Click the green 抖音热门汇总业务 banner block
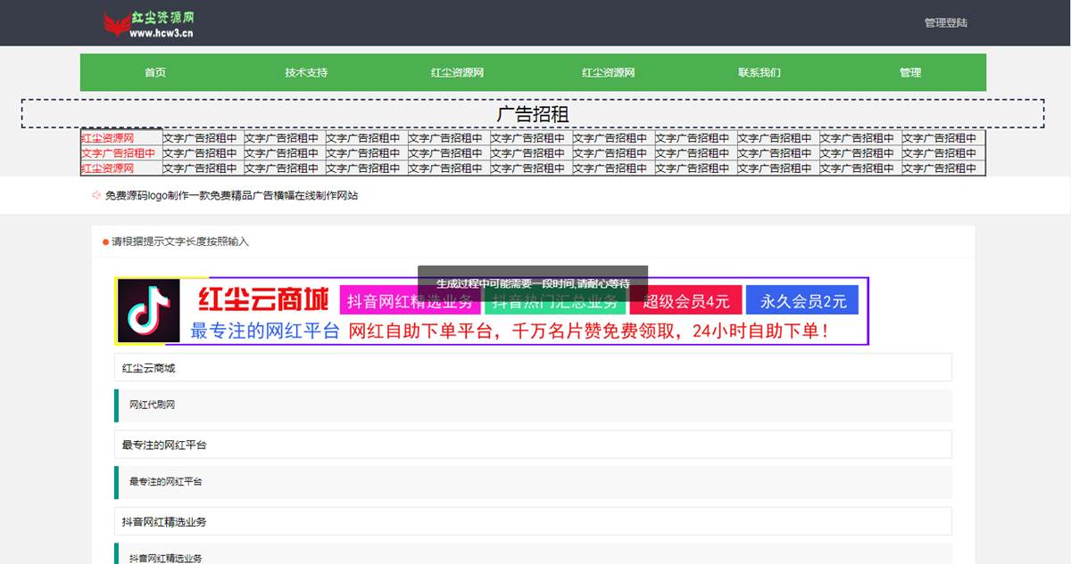This screenshot has width=1071, height=564. [555, 301]
